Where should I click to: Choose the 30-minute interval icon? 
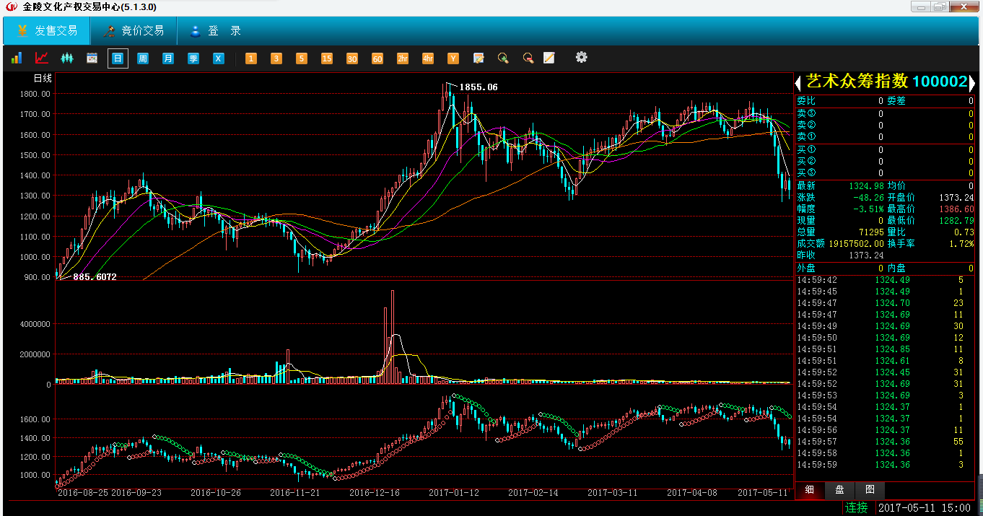(352, 58)
